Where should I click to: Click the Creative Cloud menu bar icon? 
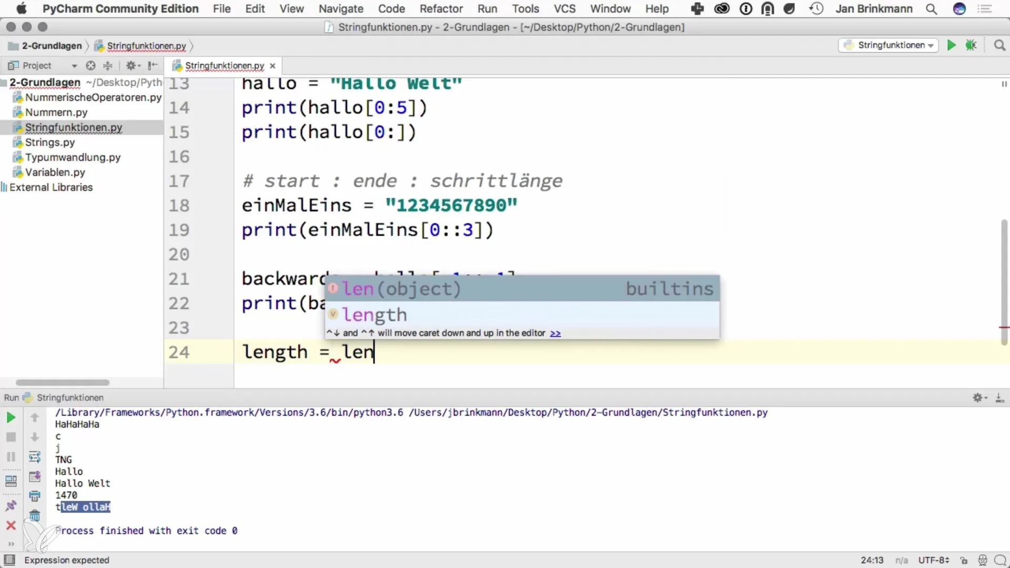pyautogui.click(x=722, y=9)
